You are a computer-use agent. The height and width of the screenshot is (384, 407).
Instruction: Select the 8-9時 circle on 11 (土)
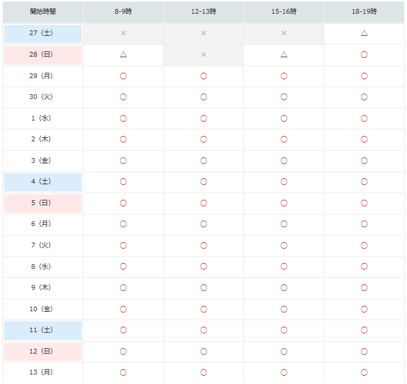click(123, 330)
